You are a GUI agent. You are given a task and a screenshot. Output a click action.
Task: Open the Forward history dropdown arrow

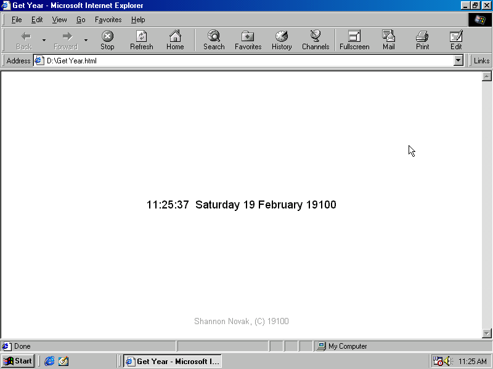pyautogui.click(x=86, y=40)
